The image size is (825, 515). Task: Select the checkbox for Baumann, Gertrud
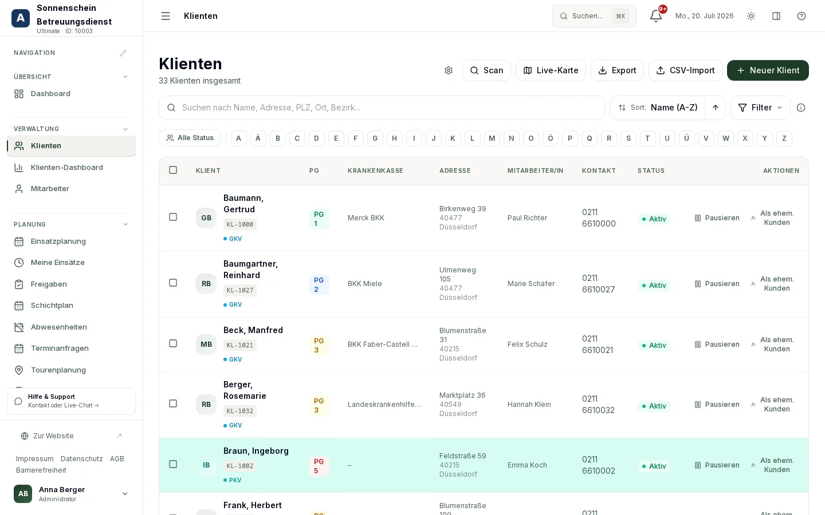point(173,217)
